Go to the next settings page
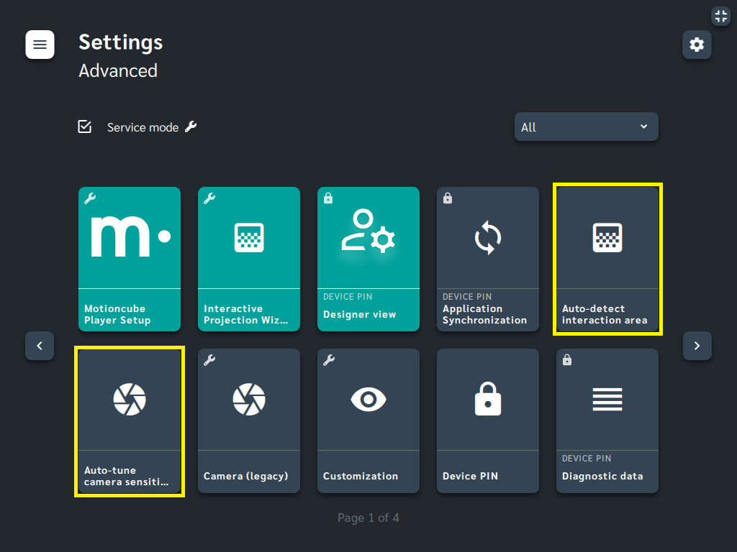Screen dimensions: 737x552 (x=697, y=346)
